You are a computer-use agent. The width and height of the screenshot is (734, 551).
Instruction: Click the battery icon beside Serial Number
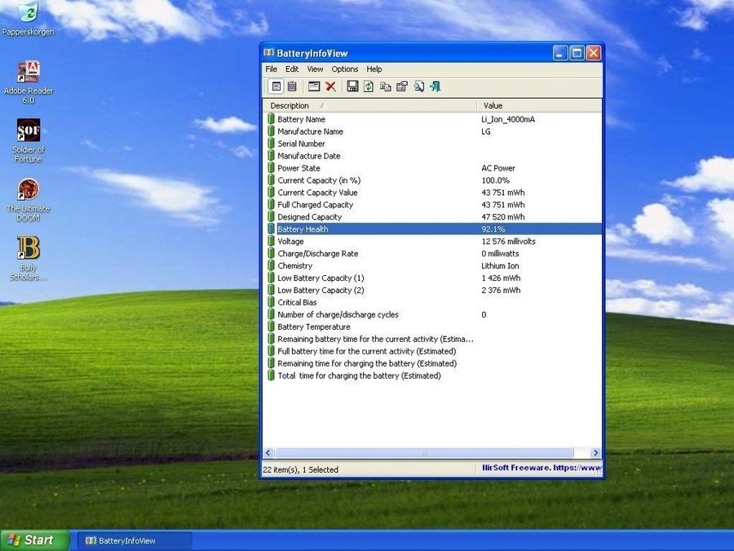click(x=271, y=144)
